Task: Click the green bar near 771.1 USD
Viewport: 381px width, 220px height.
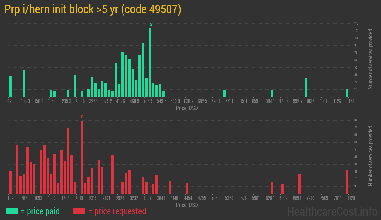Action: (x=224, y=93)
